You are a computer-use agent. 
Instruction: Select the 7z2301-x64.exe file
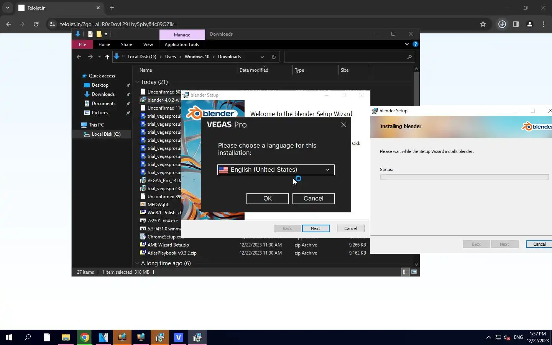[x=163, y=221]
